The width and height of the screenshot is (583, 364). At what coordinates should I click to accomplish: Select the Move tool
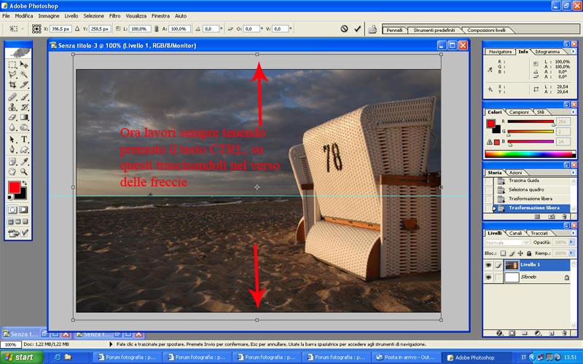pos(24,64)
